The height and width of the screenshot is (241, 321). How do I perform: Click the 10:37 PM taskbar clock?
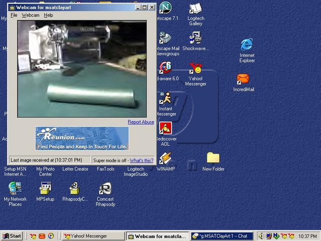[x=307, y=236]
